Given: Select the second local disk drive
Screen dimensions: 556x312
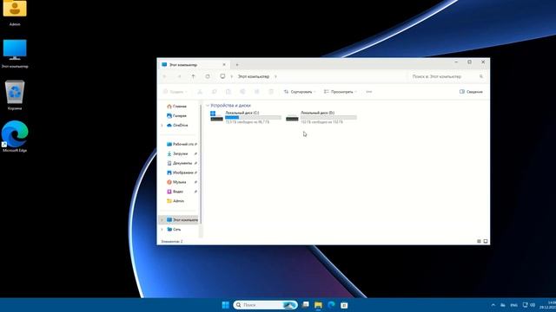Looking at the screenshot, I should 321,117.
